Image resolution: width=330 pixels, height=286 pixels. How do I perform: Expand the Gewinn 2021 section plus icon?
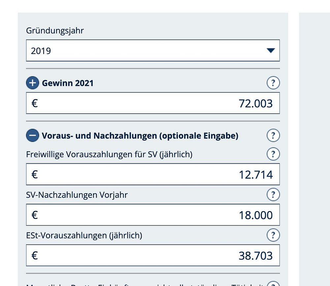click(32, 83)
